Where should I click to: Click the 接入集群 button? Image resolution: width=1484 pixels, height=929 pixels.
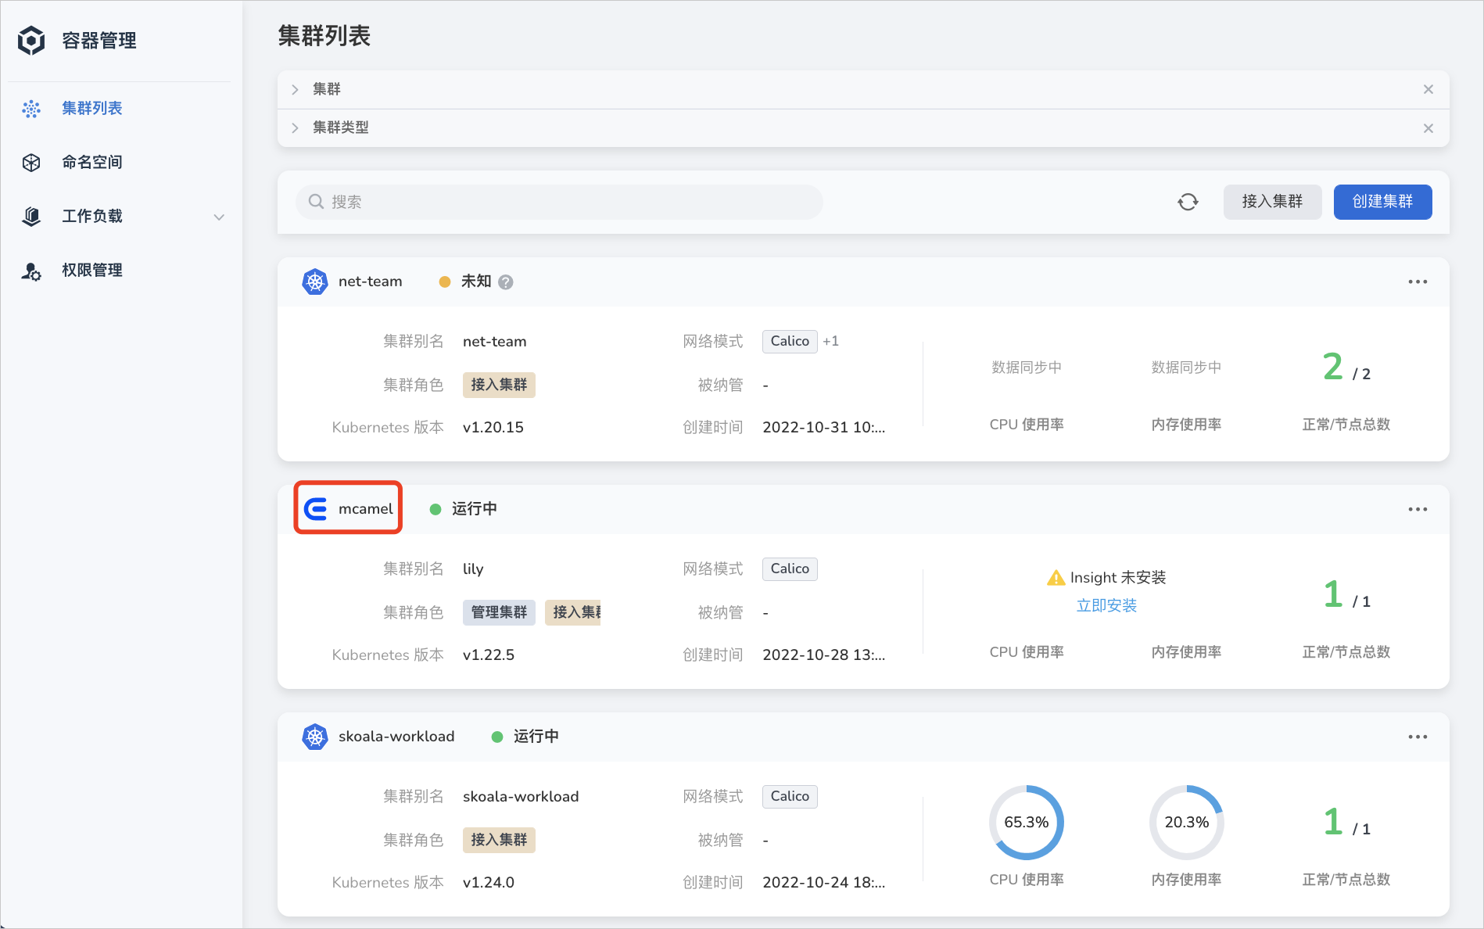click(1272, 202)
